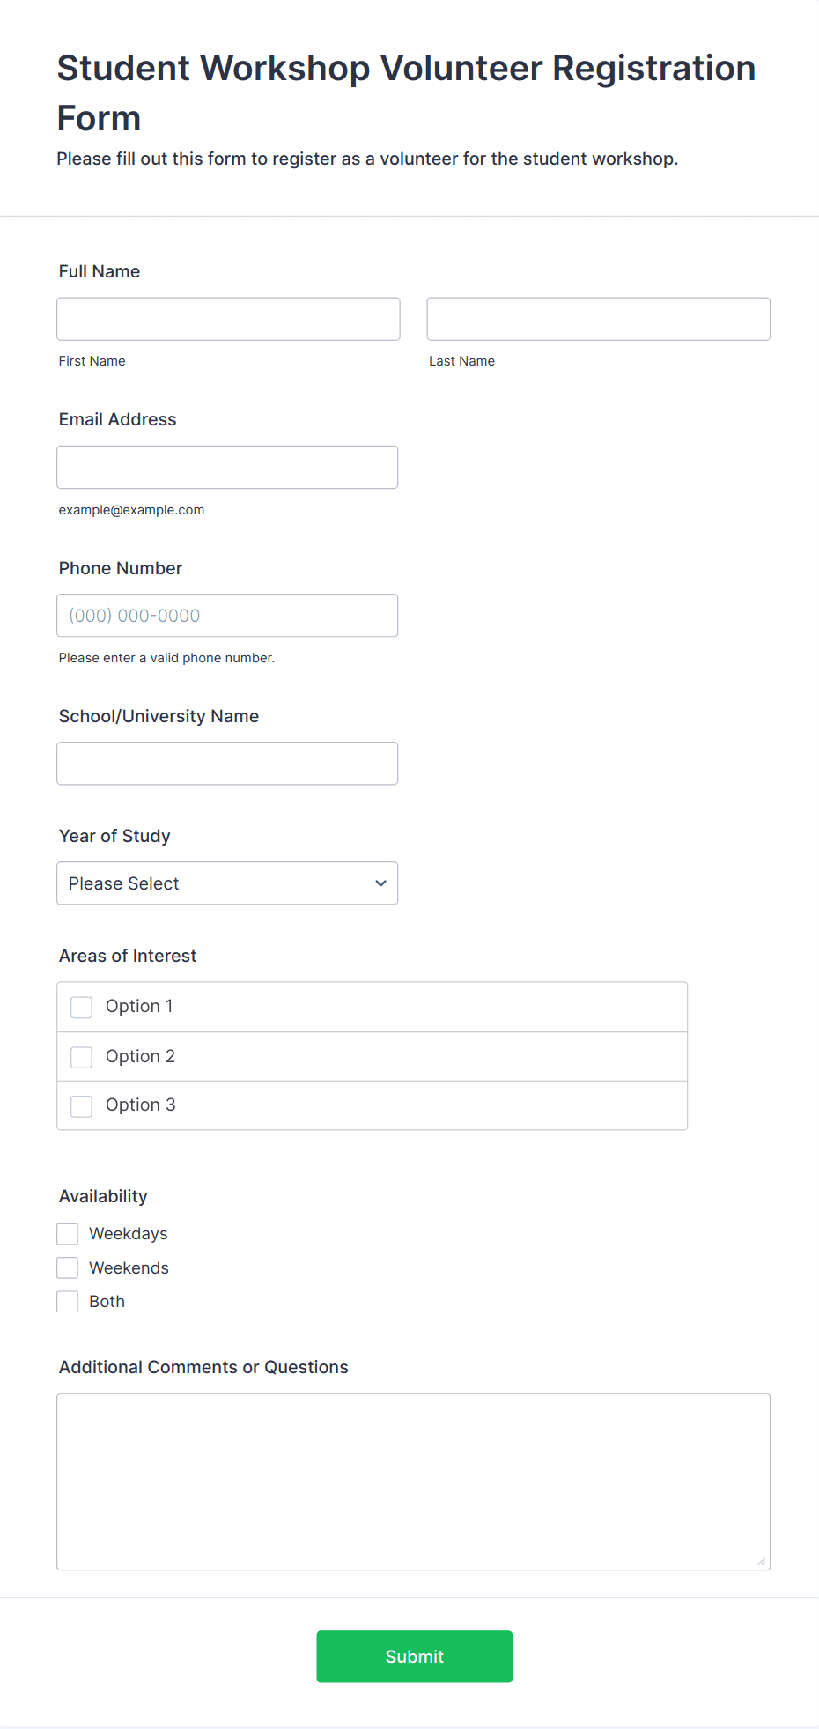
Task: Enable the Option 3 checkbox
Action: click(x=82, y=1105)
